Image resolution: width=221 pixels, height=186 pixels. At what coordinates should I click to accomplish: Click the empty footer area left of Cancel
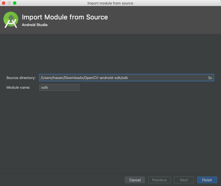(x=61, y=180)
